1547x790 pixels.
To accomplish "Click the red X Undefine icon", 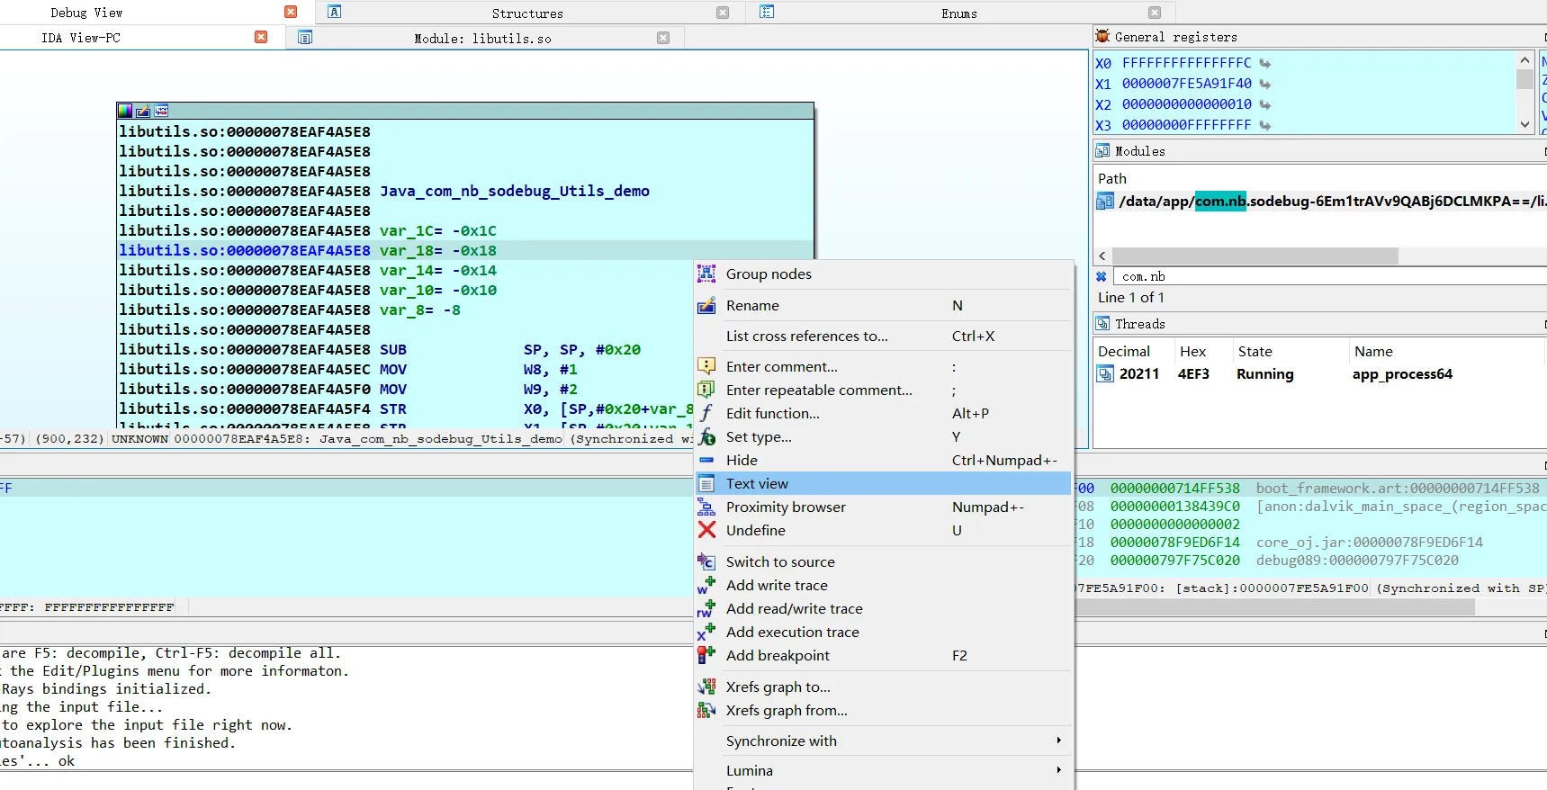I will [x=707, y=530].
